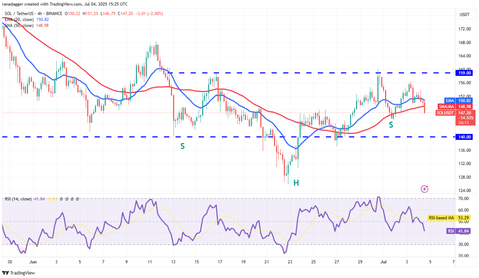Click the purple lightning bolt icon
This screenshot has height=278, width=479.
pos(425,189)
